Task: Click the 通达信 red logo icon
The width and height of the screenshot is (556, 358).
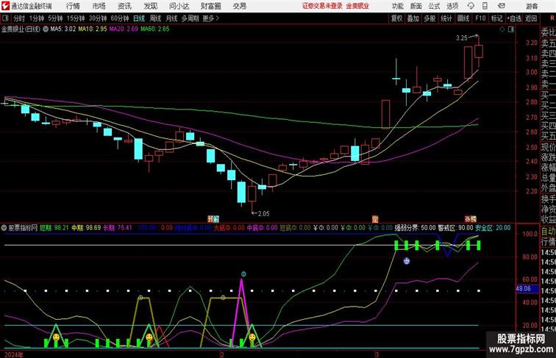Action: (x=5, y=6)
